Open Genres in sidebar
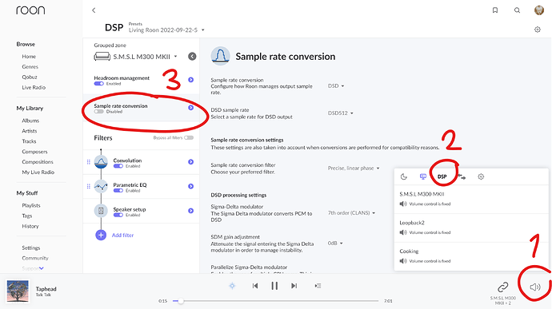This screenshot has width=552, height=309. point(30,66)
